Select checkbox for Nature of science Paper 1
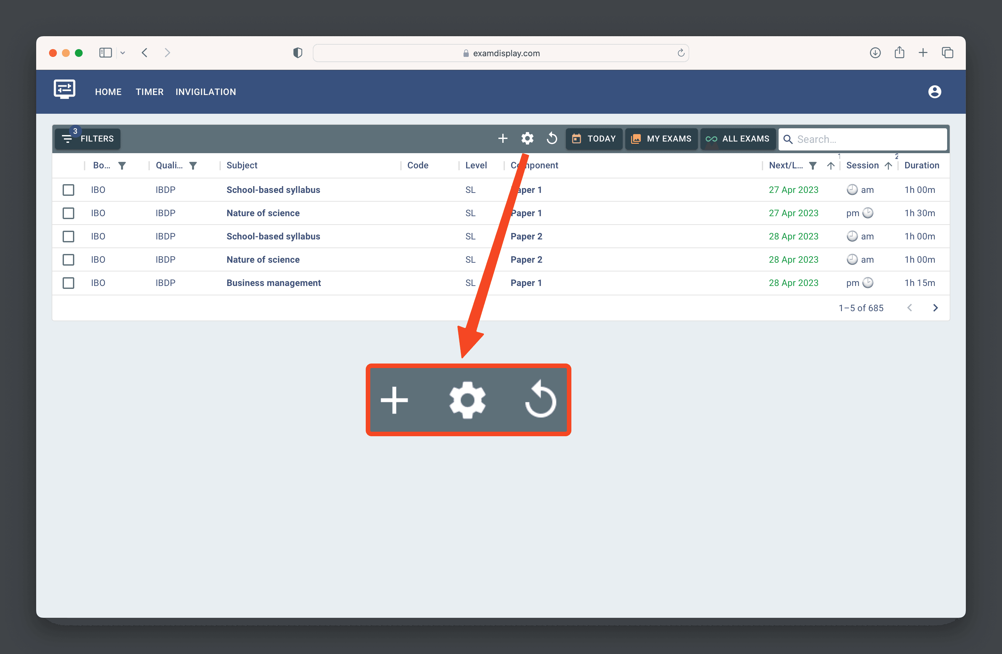 [x=68, y=213]
